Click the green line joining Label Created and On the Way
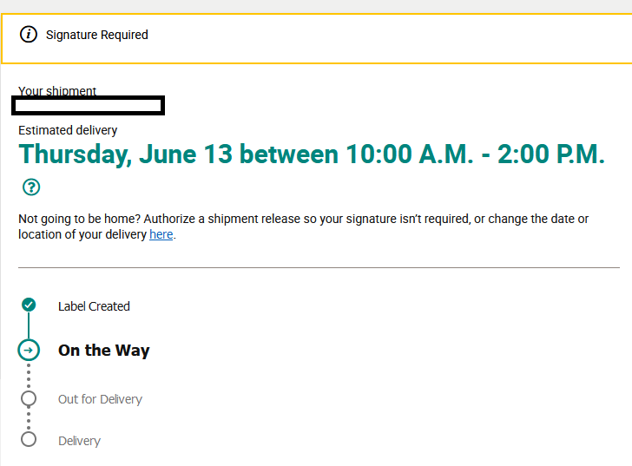This screenshot has width=632, height=466. (x=29, y=326)
